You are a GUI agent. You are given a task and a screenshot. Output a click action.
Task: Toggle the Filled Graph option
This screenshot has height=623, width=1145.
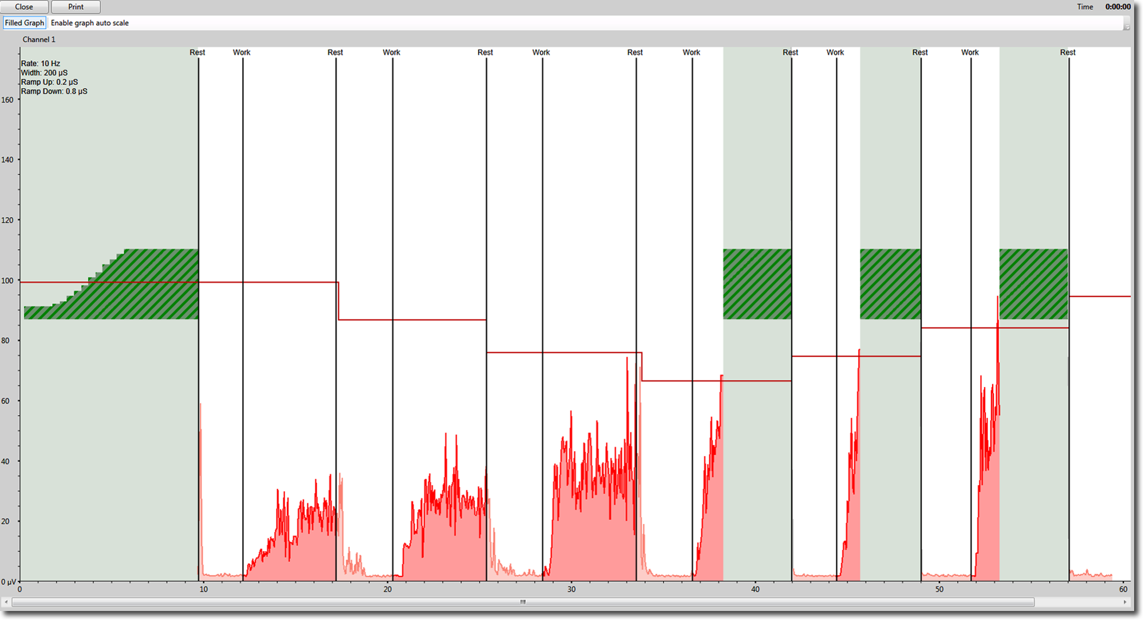click(x=24, y=23)
